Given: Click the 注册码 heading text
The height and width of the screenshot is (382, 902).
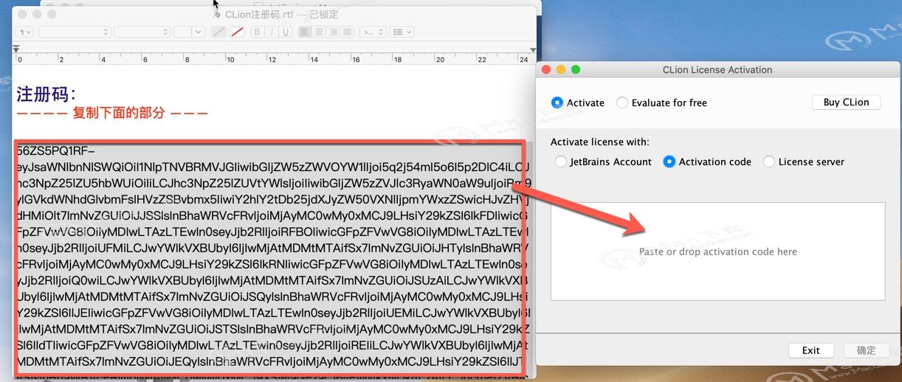Looking at the screenshot, I should (x=46, y=94).
